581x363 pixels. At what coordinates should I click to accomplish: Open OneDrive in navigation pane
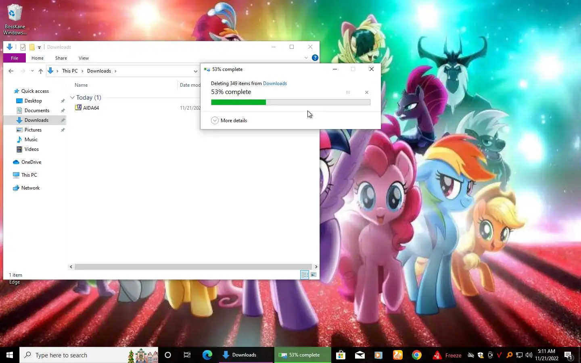coord(31,162)
